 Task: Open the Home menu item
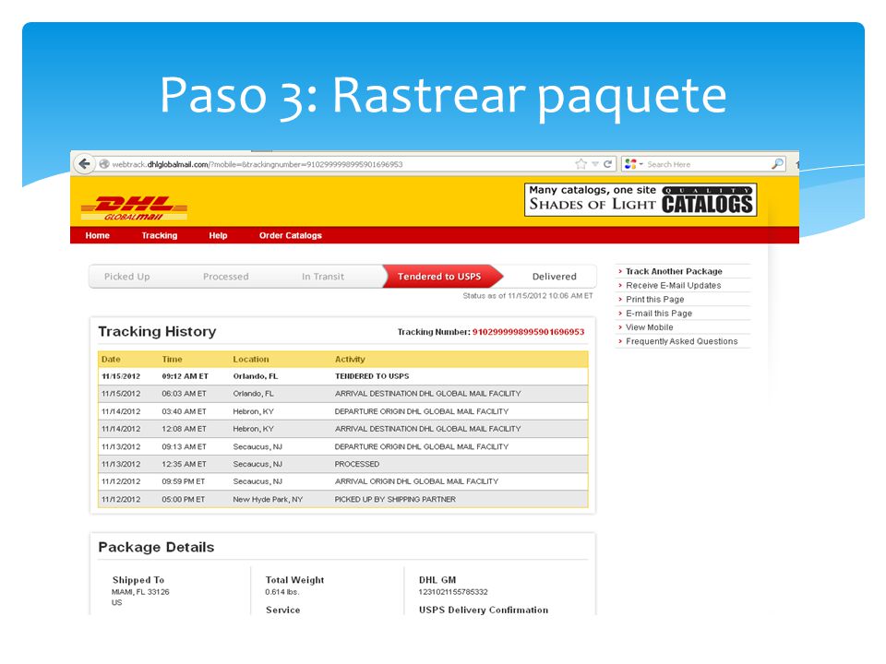pyautogui.click(x=97, y=235)
